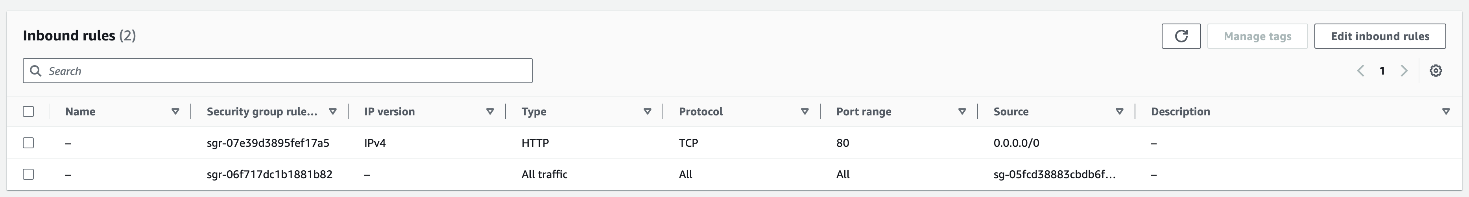
Task: Select the All traffic rule checkbox
Action: 28,174
